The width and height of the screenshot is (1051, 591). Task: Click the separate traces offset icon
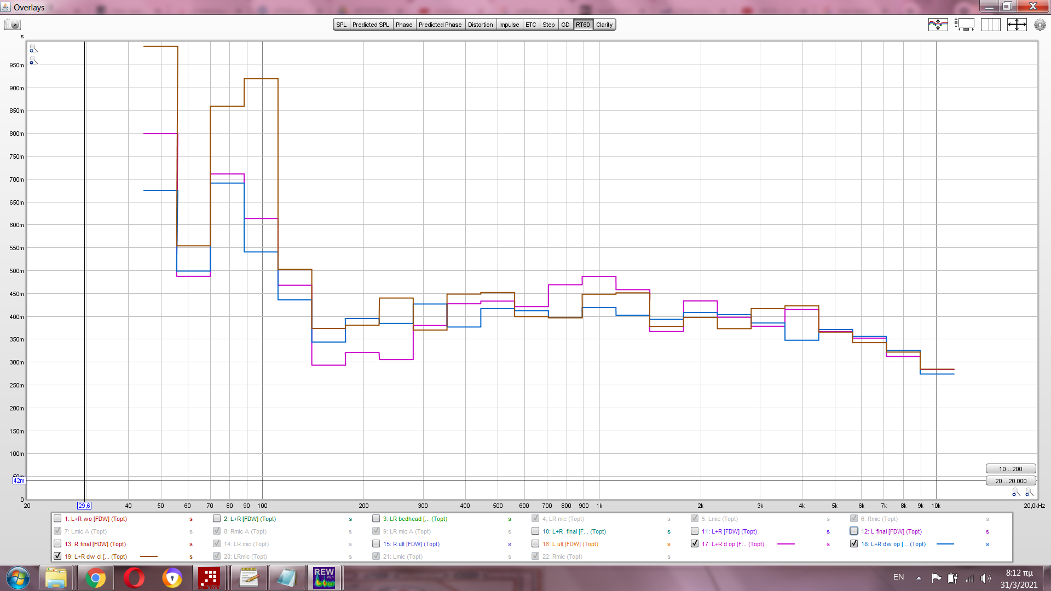point(938,25)
